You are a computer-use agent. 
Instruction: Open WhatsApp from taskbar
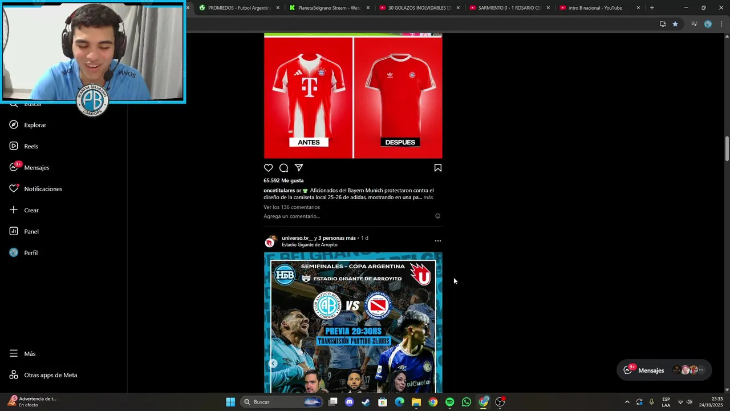point(467,402)
